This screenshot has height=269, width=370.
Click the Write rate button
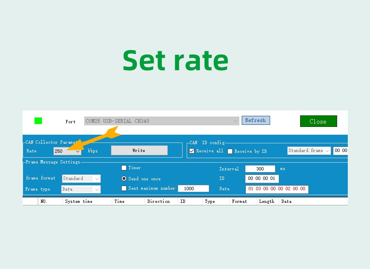coord(139,150)
